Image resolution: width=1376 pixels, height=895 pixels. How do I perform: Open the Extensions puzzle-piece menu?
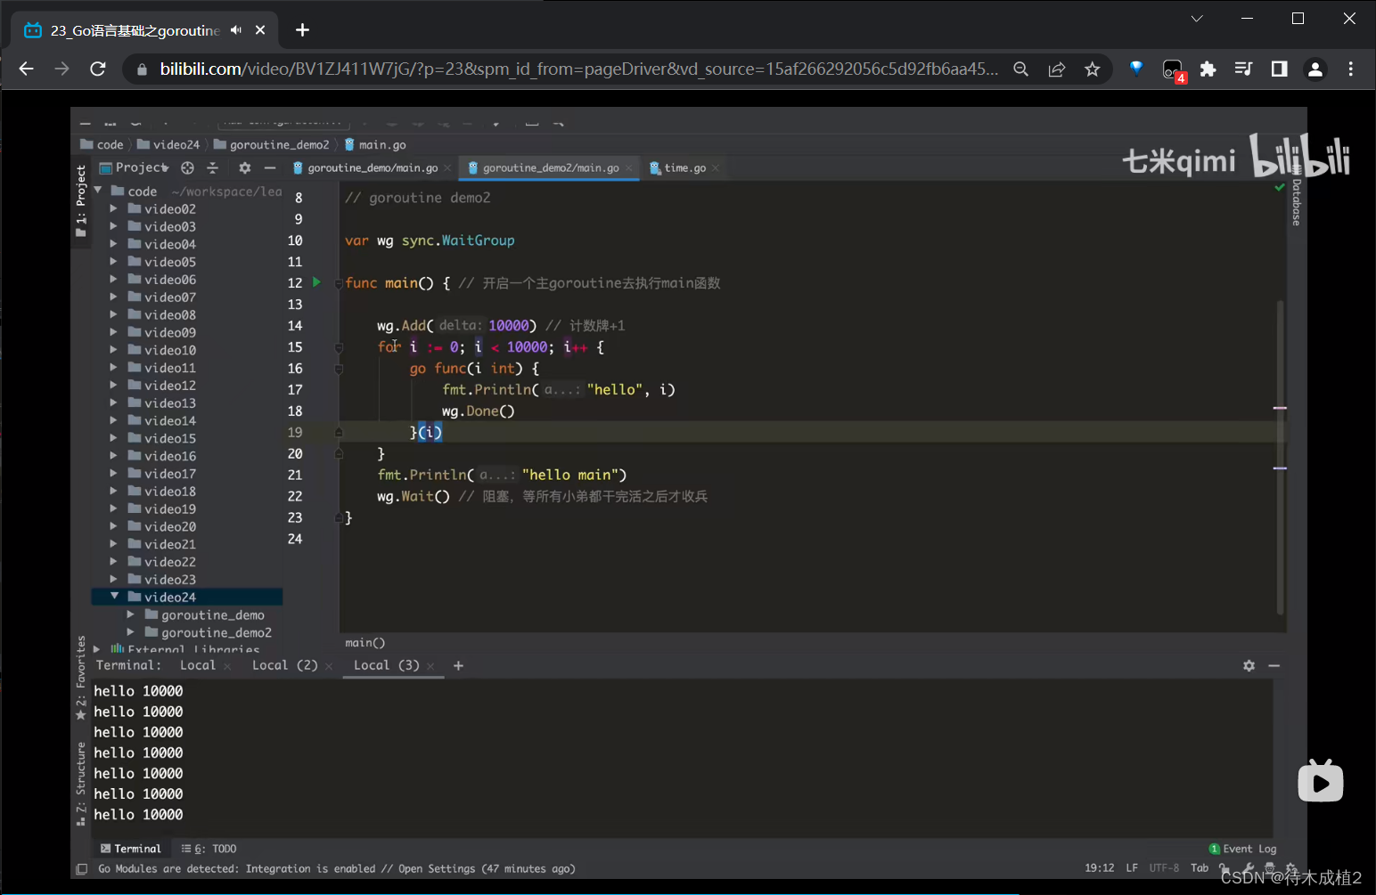tap(1208, 69)
